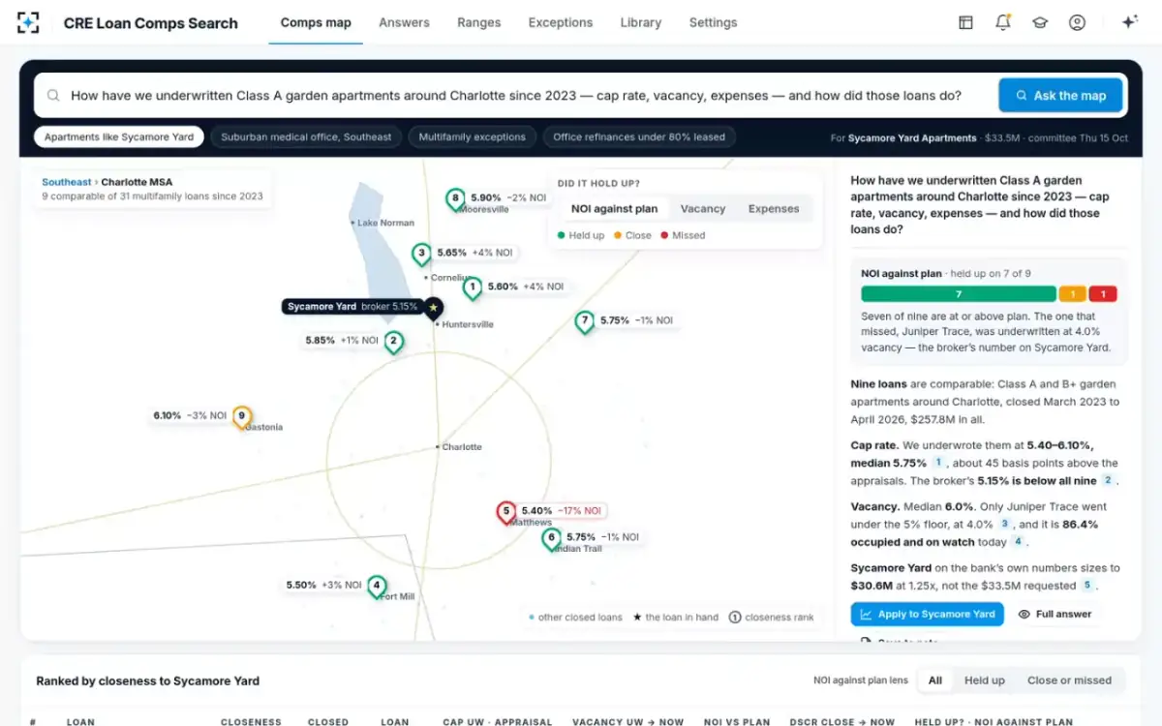Filter ranked list to All
Screen dimensions: 1162x726
pyautogui.click(x=935, y=681)
